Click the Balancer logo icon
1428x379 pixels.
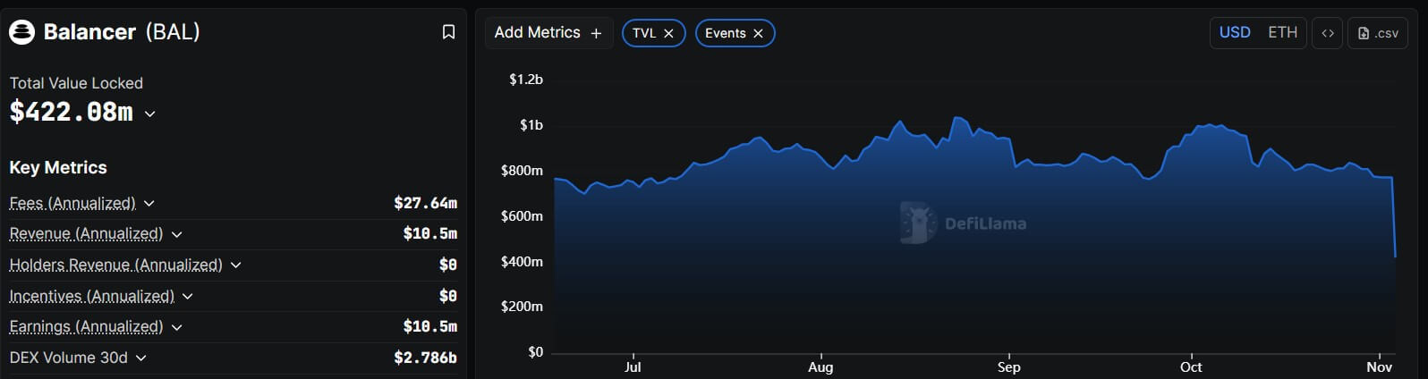pos(21,32)
